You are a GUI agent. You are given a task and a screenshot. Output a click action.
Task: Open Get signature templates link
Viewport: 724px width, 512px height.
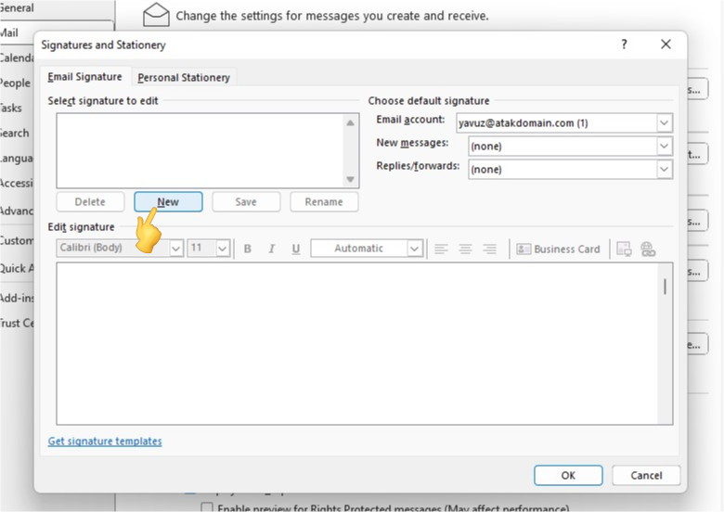coord(105,441)
